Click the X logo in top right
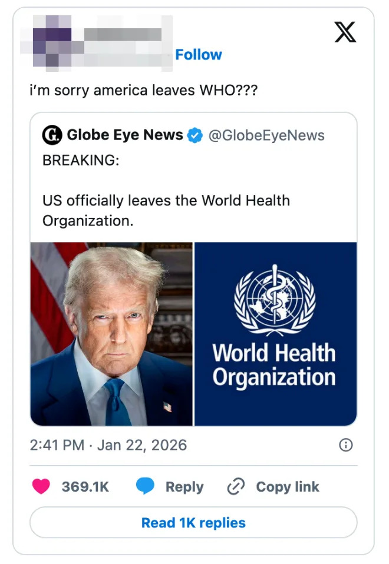This screenshot has height=564, width=389. (x=345, y=32)
